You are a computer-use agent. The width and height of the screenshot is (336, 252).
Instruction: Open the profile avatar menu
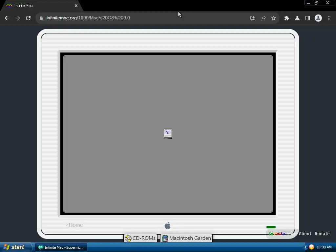318,18
